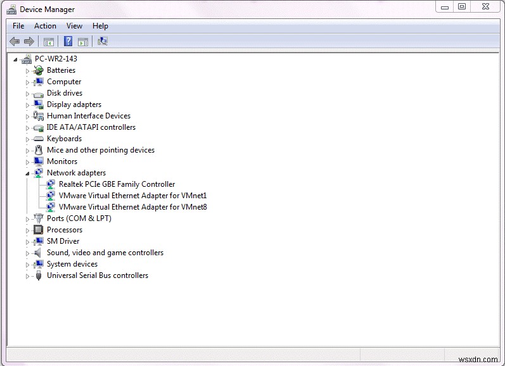Viewport: 505px width, 366px height.
Task: Select the "PC-WR2-143" label
Action: click(x=56, y=59)
